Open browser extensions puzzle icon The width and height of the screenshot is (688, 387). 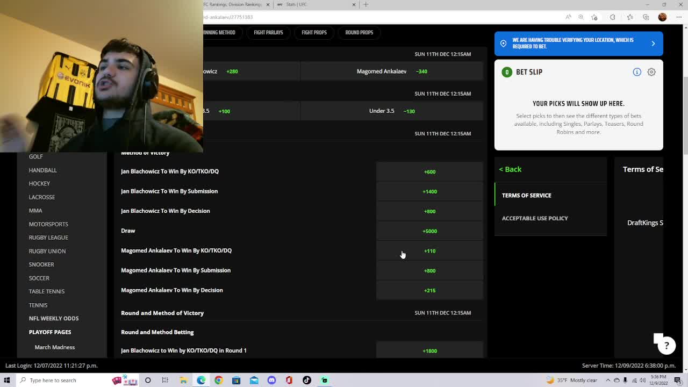(612, 17)
